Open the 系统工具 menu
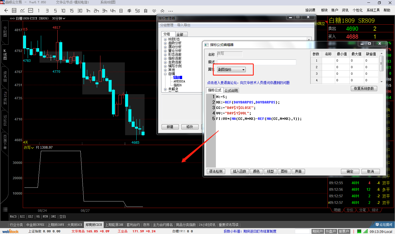The height and width of the screenshot is (234, 395). point(373,10)
